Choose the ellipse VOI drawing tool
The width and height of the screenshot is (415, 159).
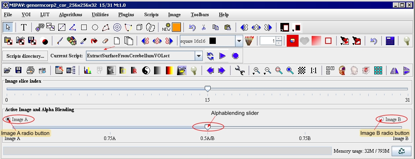pos(95,27)
